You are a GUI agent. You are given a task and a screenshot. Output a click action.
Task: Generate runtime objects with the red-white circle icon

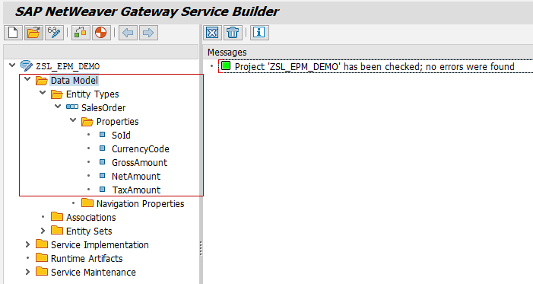click(x=101, y=33)
